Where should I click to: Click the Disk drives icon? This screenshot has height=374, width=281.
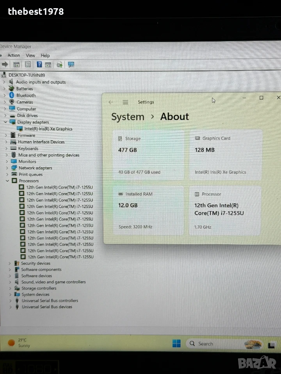click(12, 116)
